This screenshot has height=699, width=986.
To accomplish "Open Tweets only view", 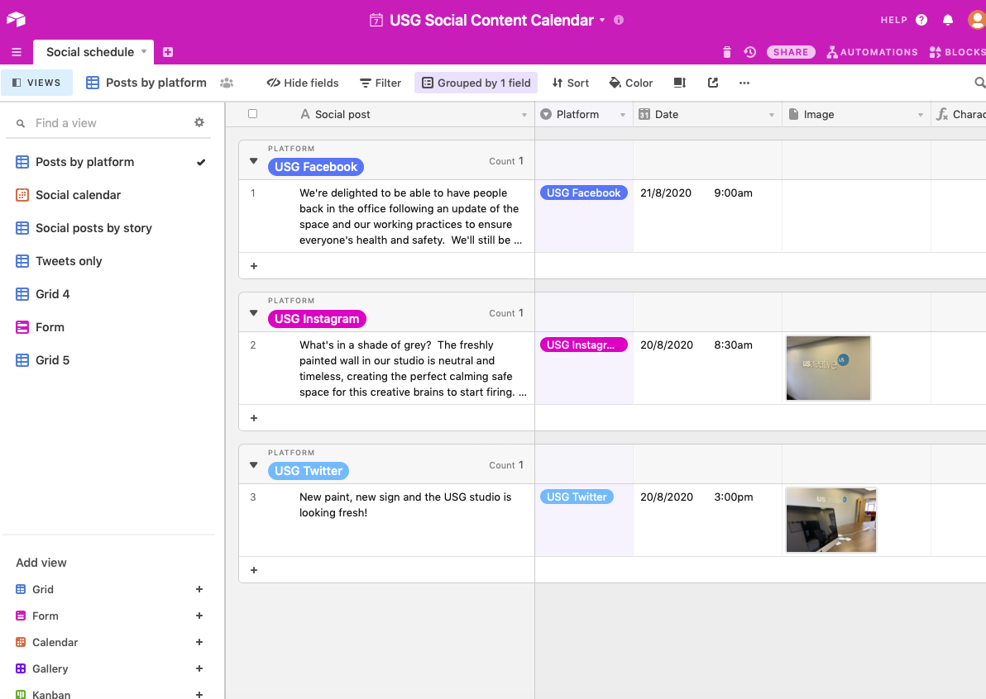I will pos(69,261).
